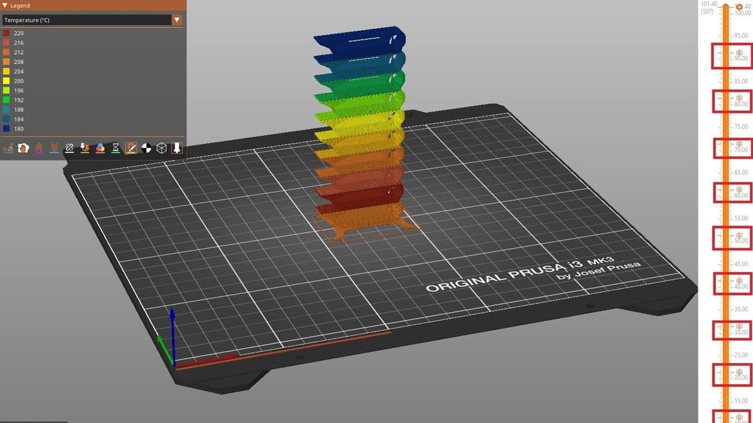Click the Temperature (°C) combo box field
This screenshot has height=423, width=753.
[87, 20]
